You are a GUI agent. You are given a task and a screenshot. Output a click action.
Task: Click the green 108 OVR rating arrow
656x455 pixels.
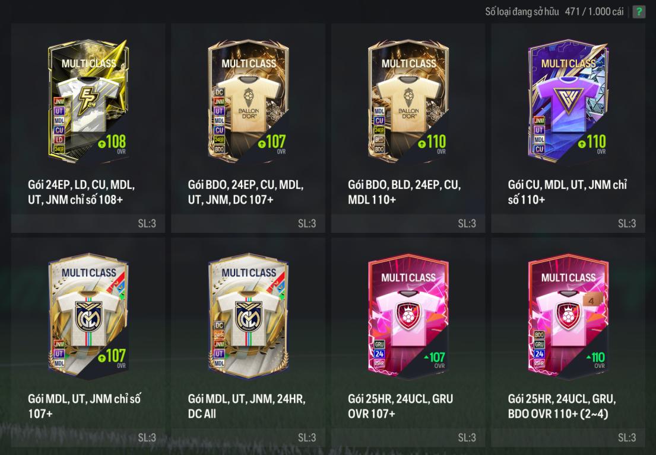(x=102, y=144)
